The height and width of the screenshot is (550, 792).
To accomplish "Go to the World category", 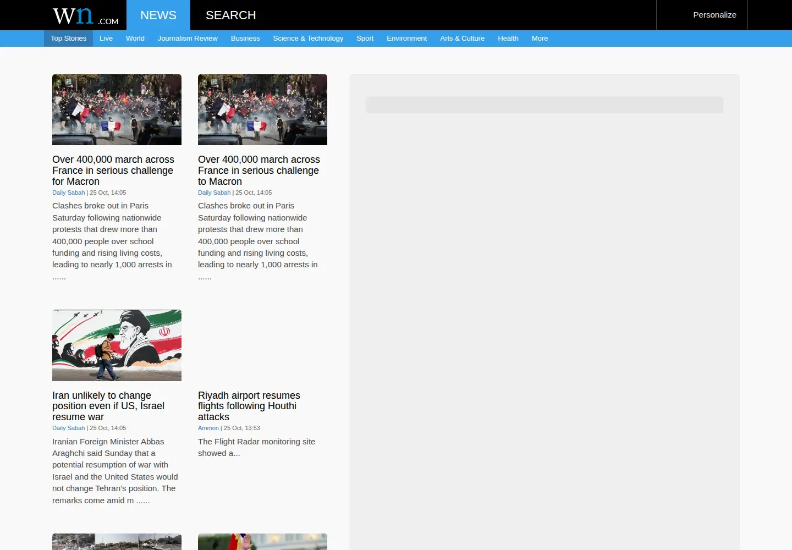I will click(135, 38).
